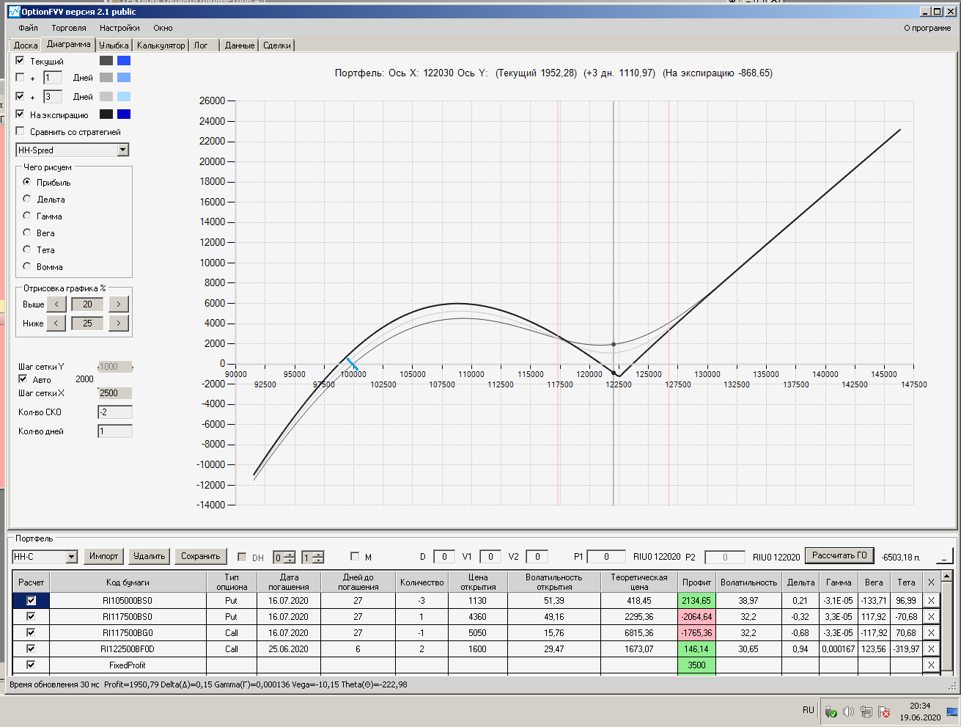Toggle the Авто grid step checkbox
Image resolution: width=961 pixels, height=727 pixels.
[23, 379]
